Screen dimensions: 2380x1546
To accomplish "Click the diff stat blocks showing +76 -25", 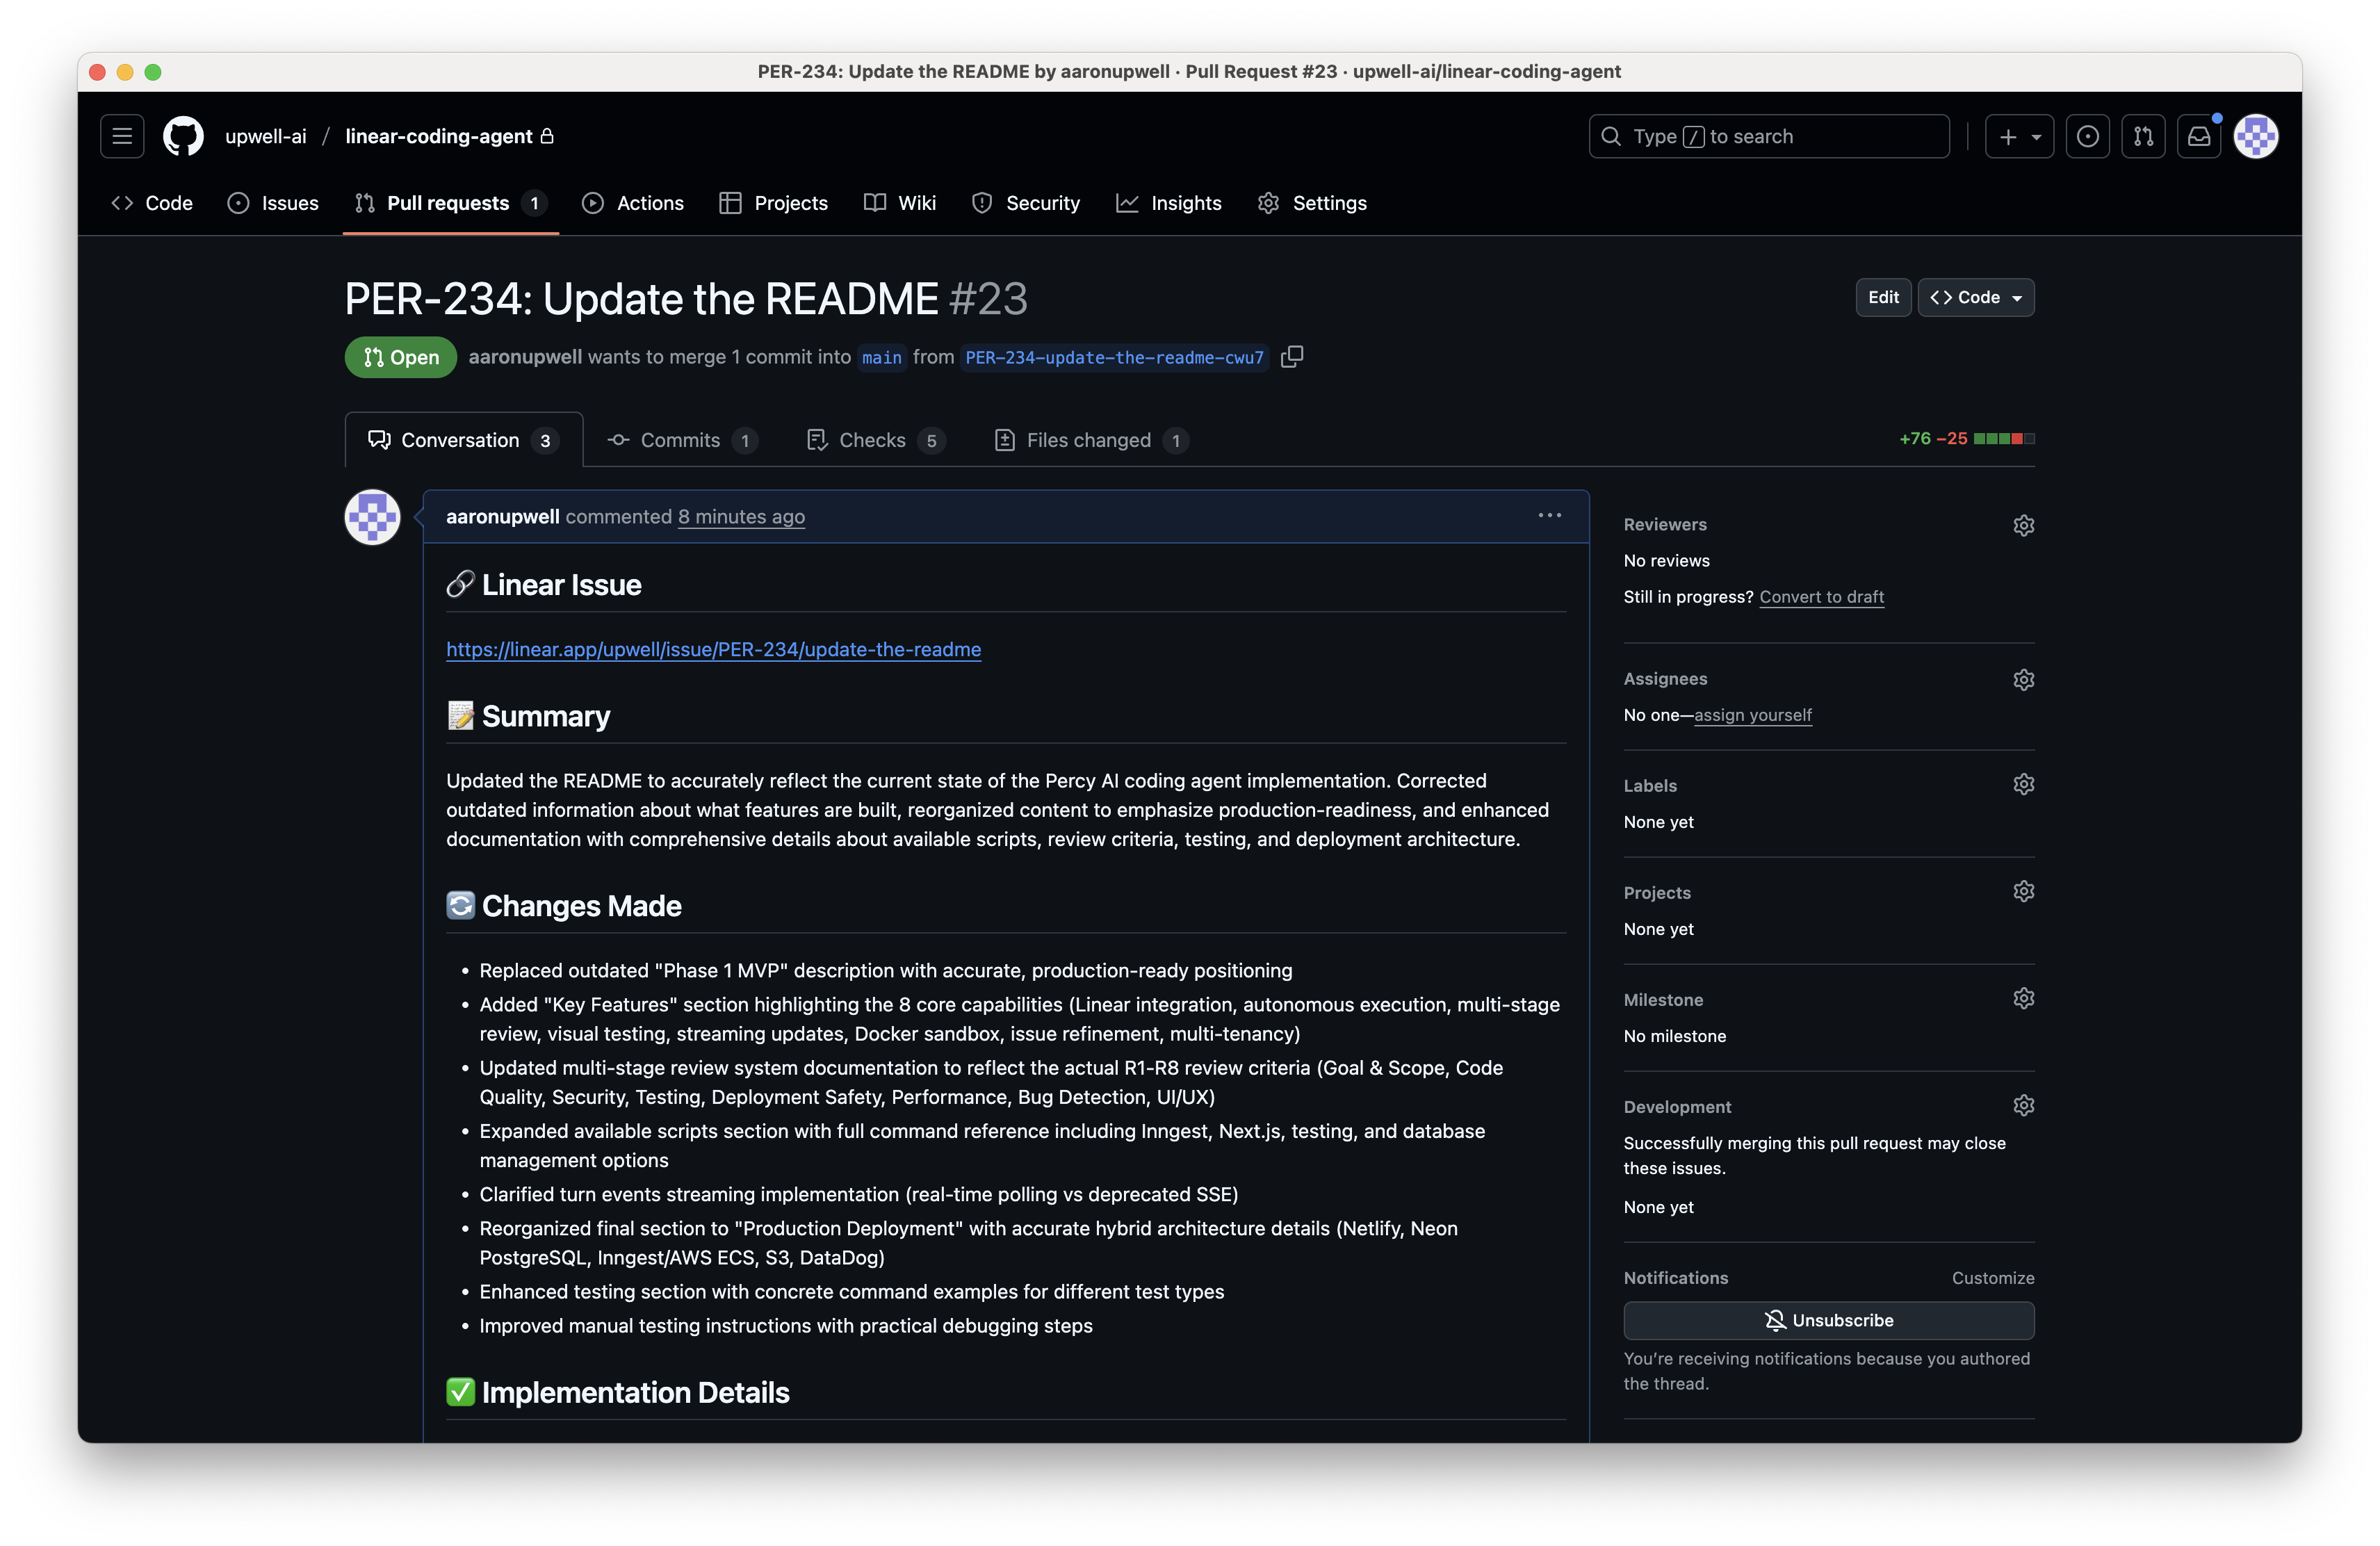I will coord(1963,438).
